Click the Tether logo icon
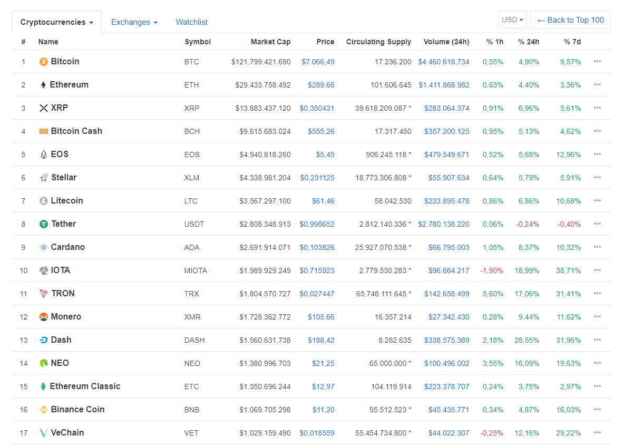 (x=43, y=224)
